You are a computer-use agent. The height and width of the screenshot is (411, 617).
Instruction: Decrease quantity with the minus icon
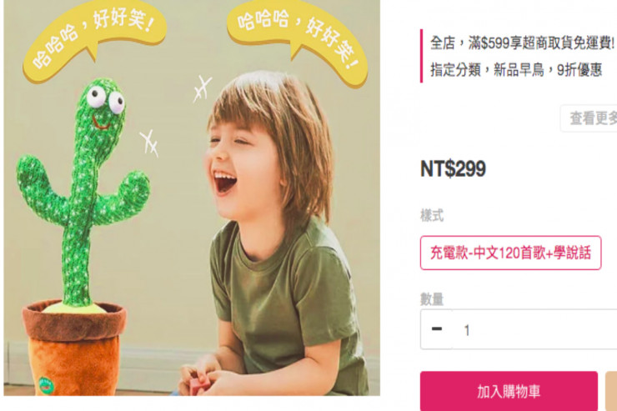(x=436, y=328)
